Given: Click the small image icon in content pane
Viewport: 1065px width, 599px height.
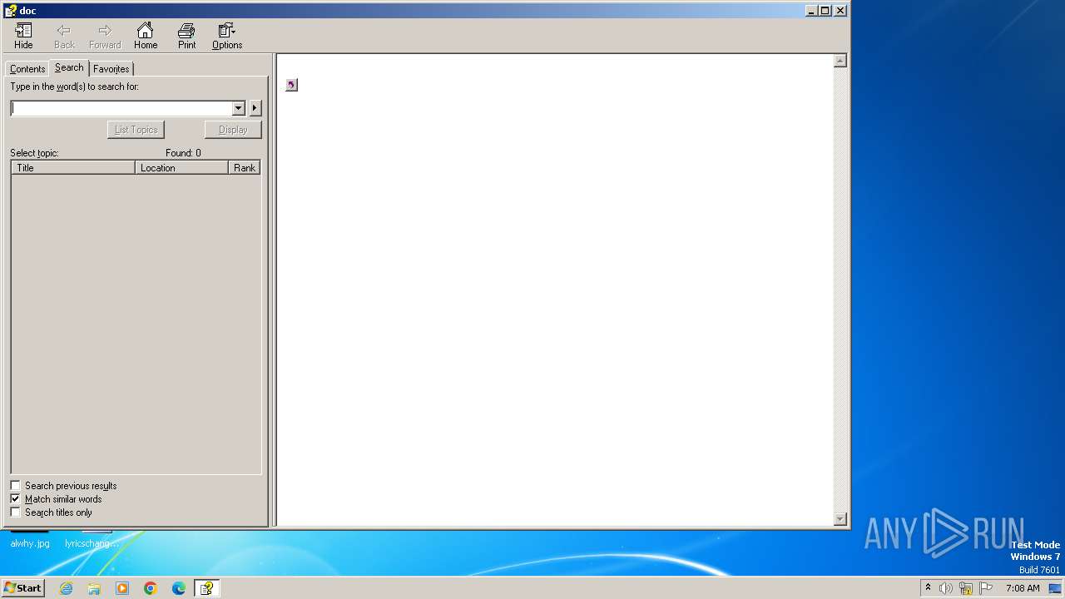Looking at the screenshot, I should (x=291, y=85).
